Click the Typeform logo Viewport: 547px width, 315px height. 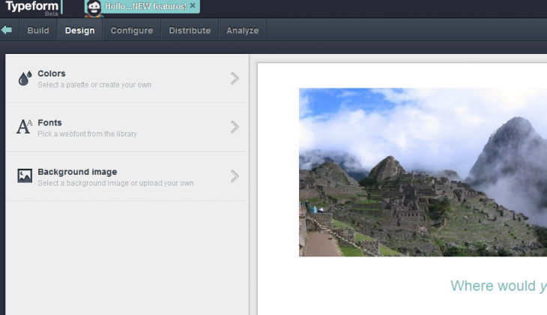(x=31, y=7)
